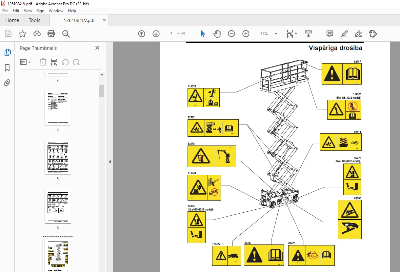
Task: Go to previous page arrow
Action: (142, 34)
